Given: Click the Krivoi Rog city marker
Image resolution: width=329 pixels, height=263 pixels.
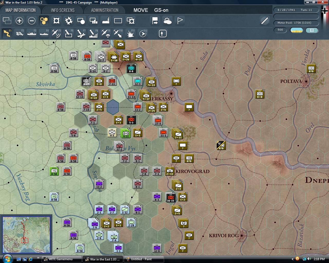Looking at the screenshot, I should (241, 235).
